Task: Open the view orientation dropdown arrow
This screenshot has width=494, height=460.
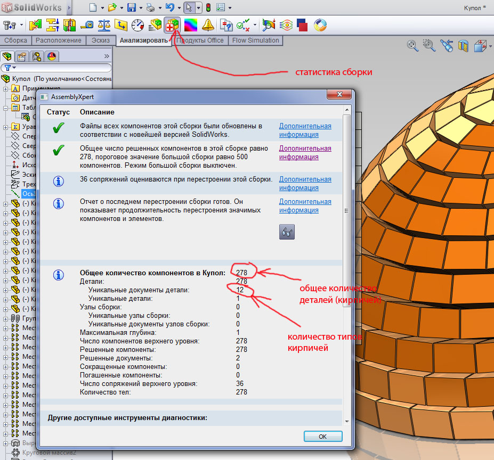Action: [x=490, y=46]
